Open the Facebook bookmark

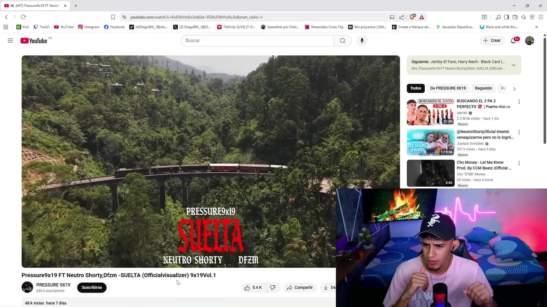(x=114, y=27)
